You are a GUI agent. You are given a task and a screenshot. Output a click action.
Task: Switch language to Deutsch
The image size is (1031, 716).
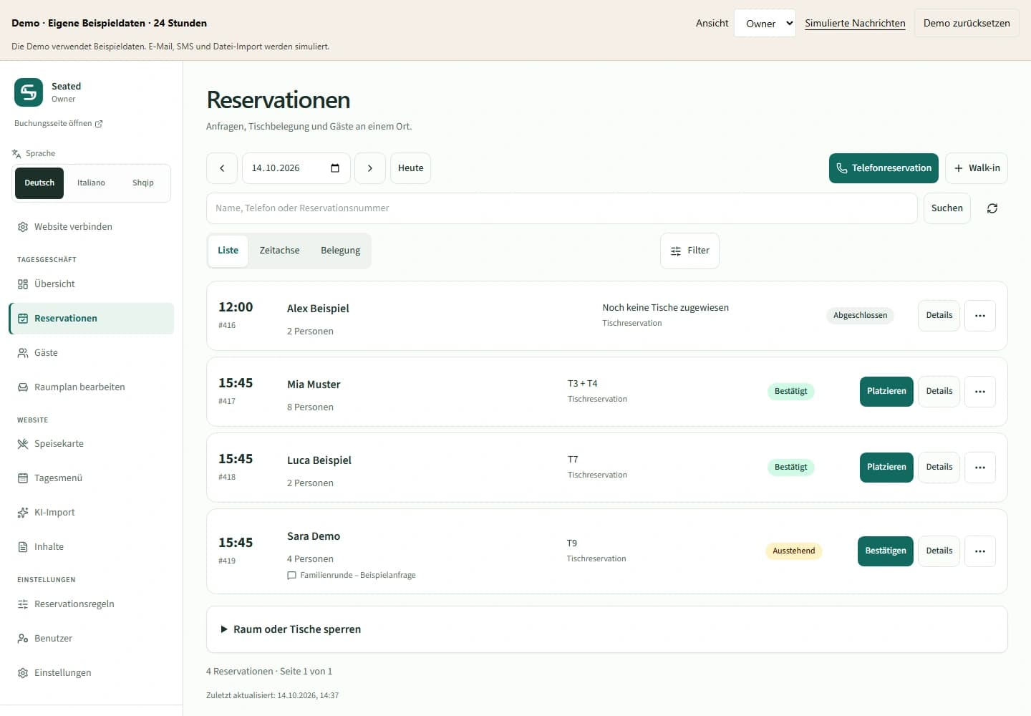(39, 183)
